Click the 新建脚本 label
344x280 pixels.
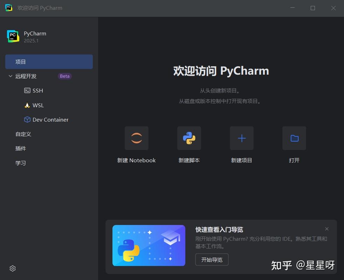(x=189, y=160)
